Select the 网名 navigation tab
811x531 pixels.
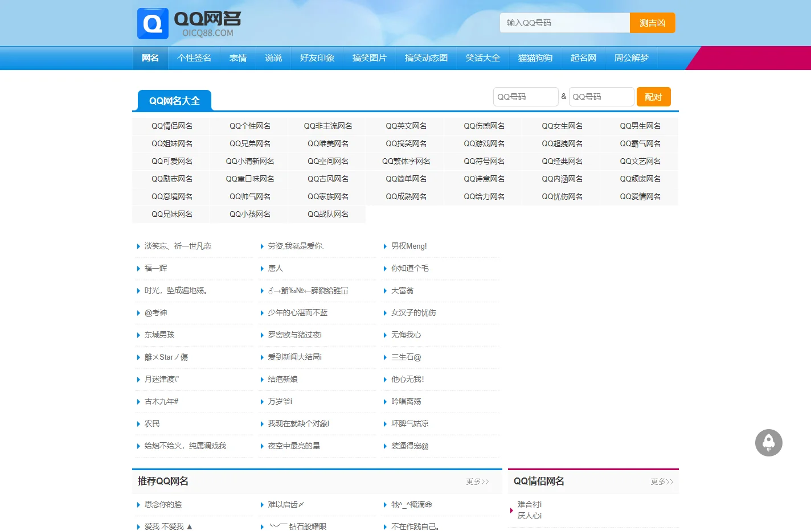(x=150, y=58)
